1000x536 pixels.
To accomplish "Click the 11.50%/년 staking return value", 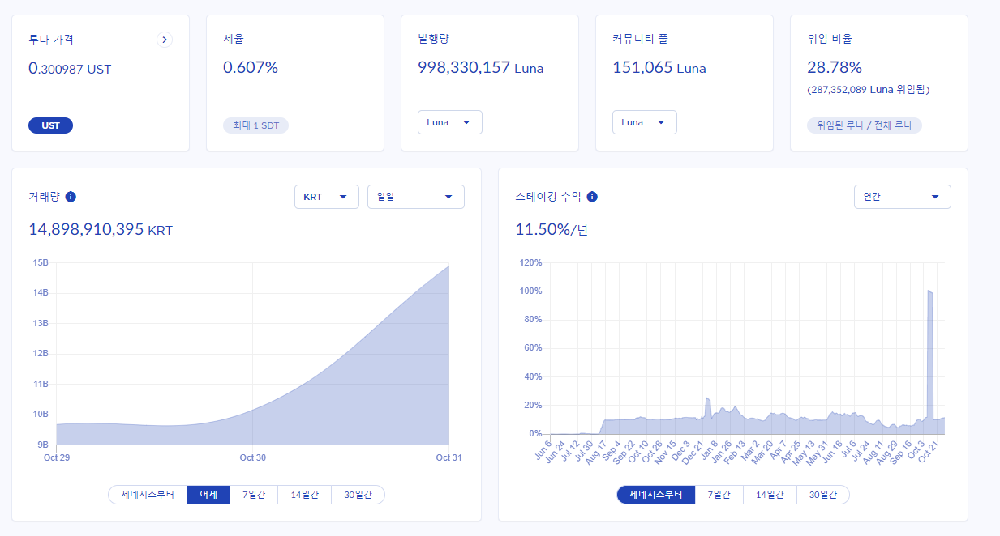I will [552, 230].
